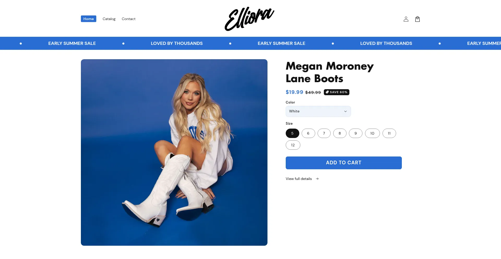Screen dimensions: 501x259
Task: Choose size 10 option
Action: [x=372, y=133]
